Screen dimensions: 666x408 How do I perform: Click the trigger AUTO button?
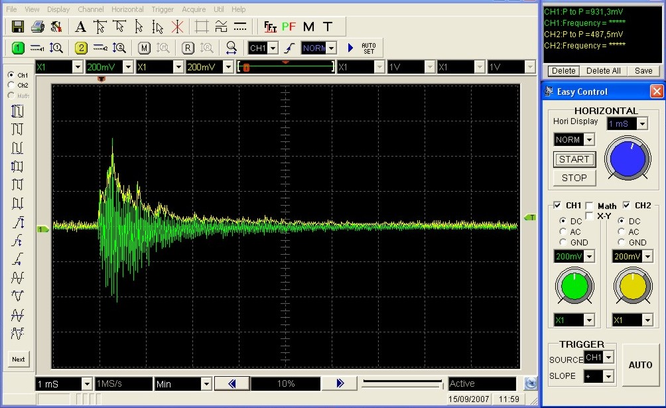click(x=640, y=365)
